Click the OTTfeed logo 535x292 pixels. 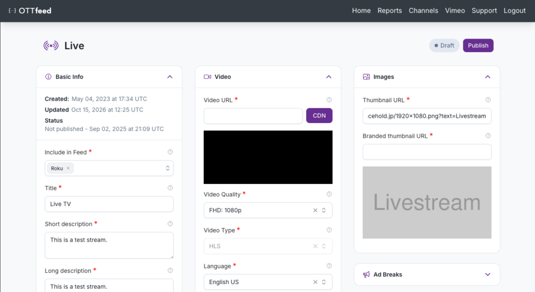point(30,10)
